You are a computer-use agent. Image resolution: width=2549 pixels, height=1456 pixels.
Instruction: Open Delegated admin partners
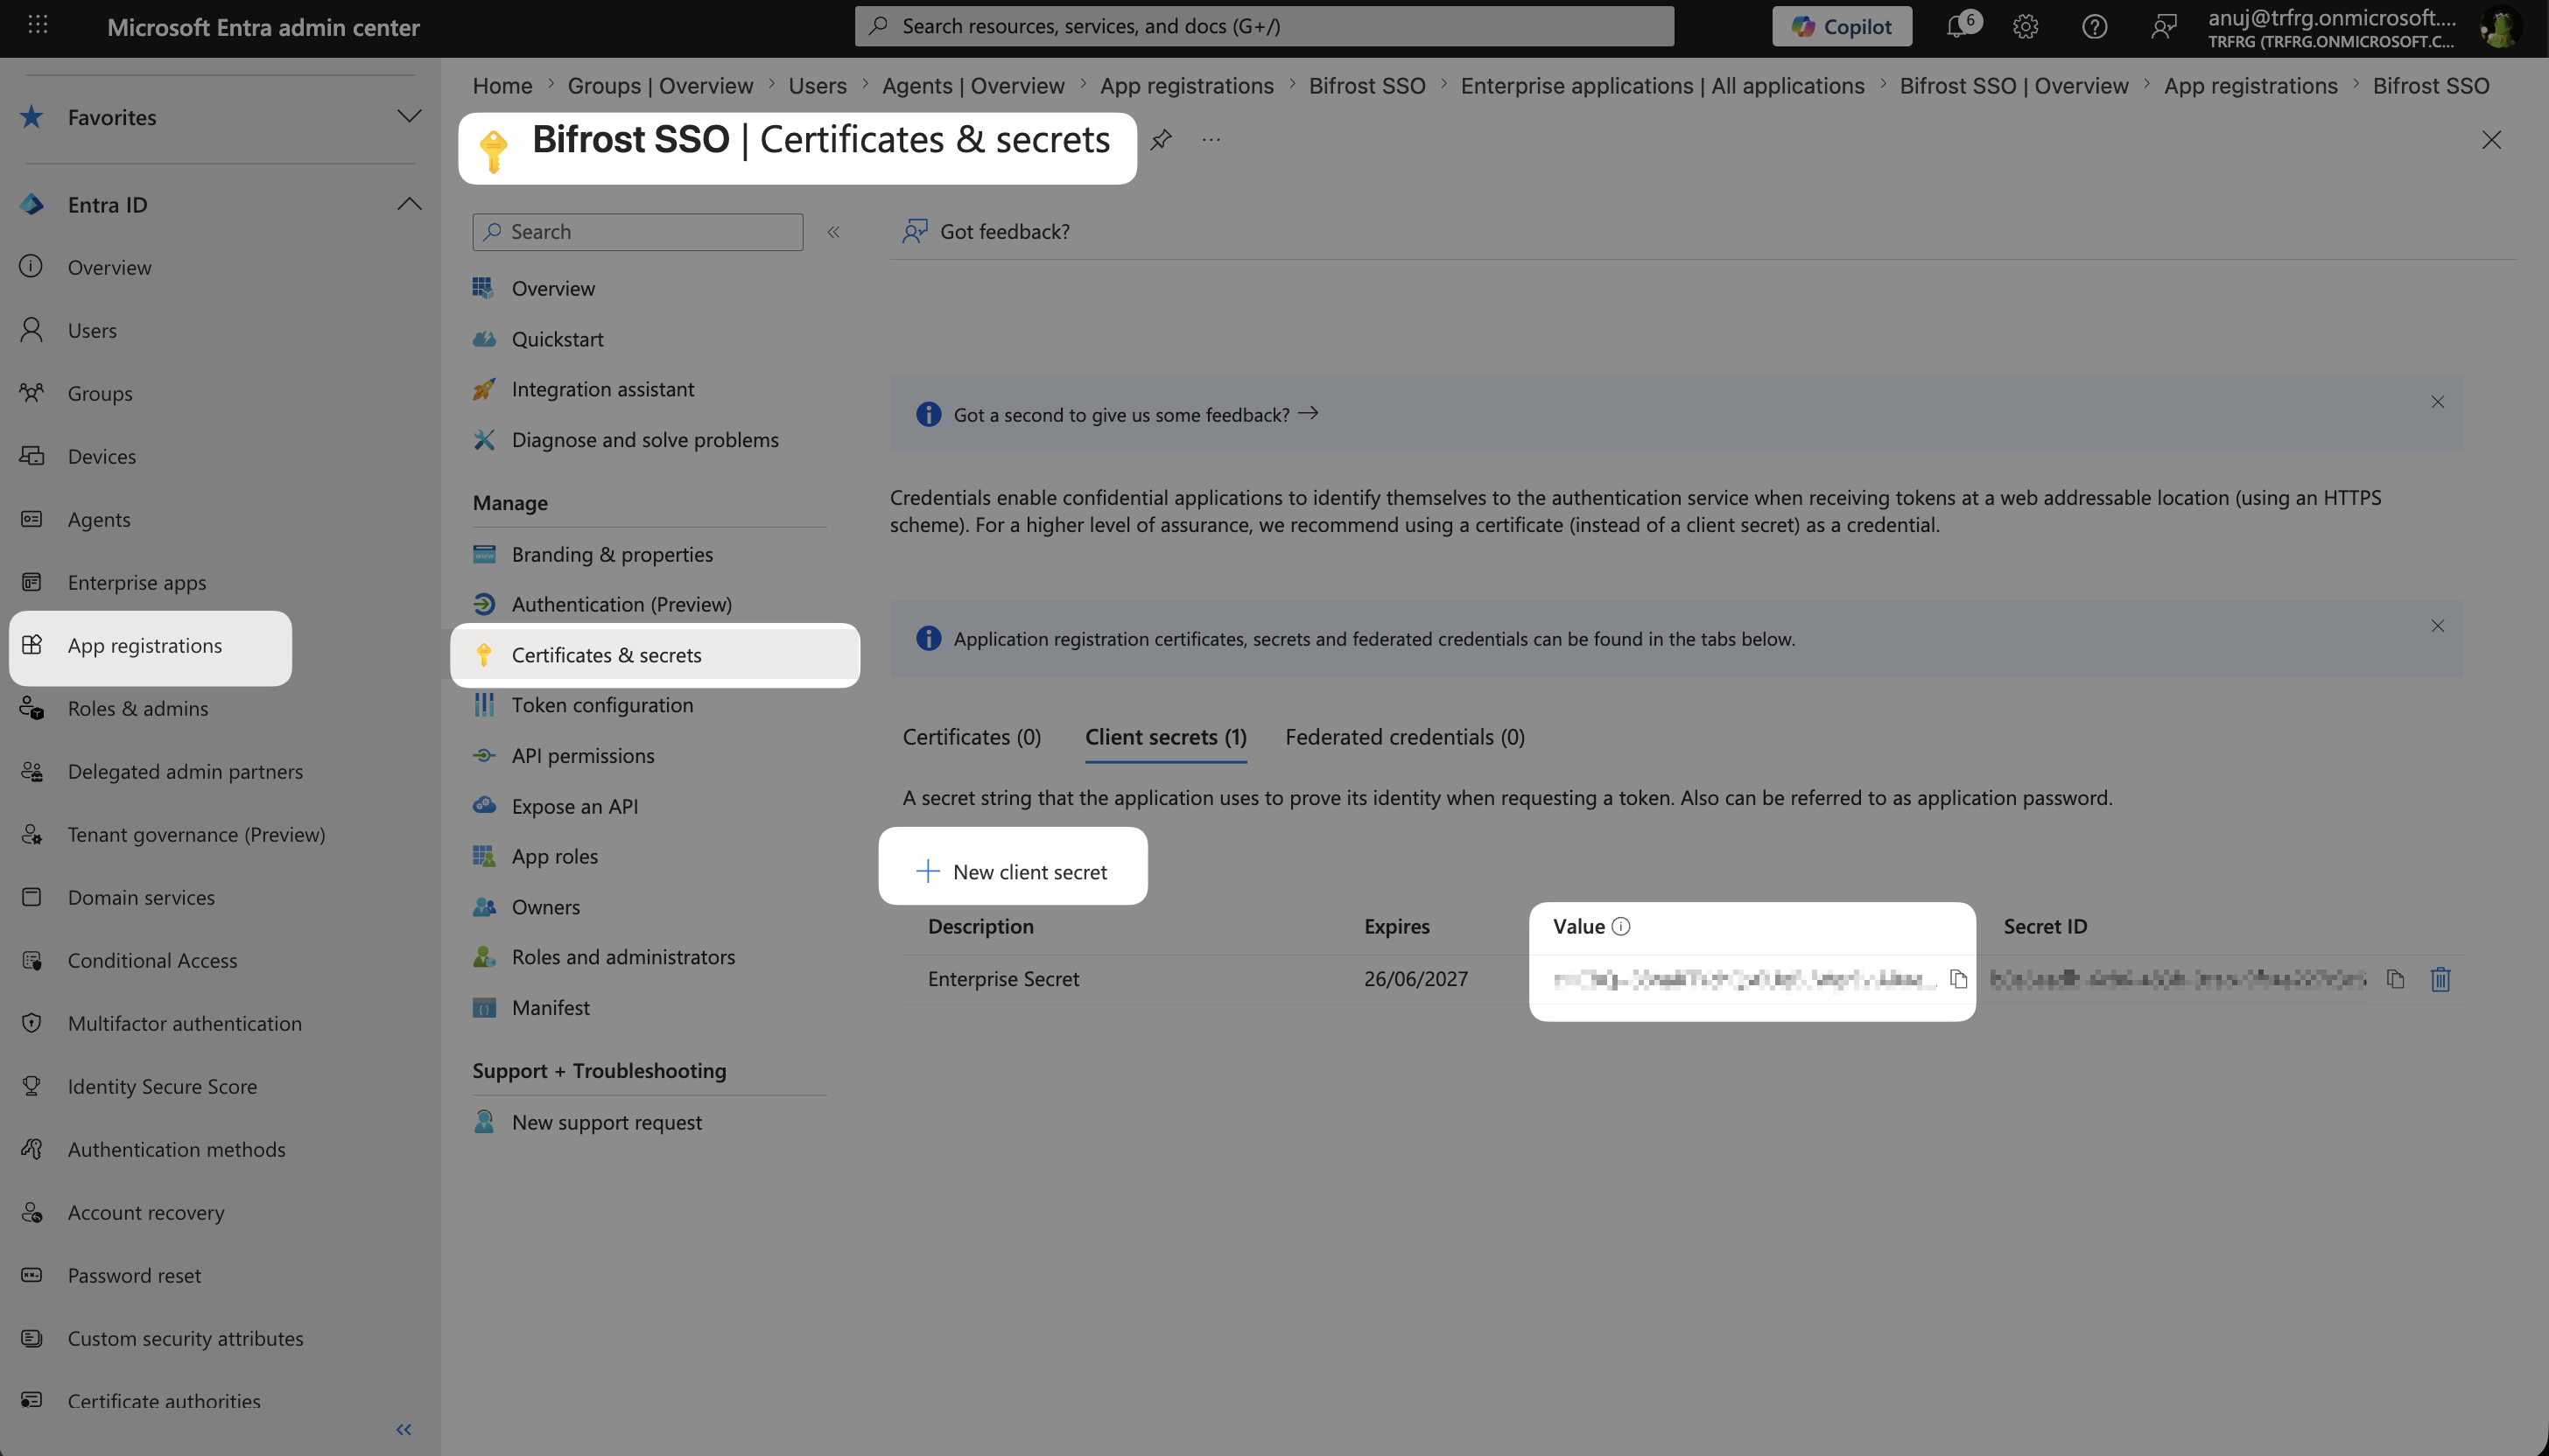pos(185,771)
